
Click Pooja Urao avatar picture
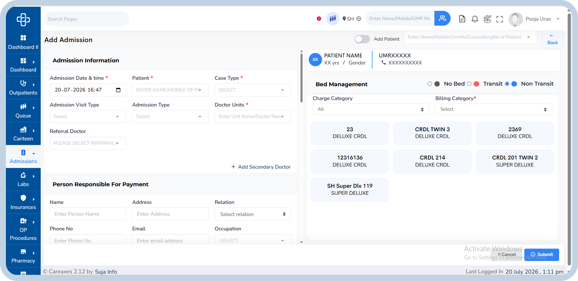pyautogui.click(x=515, y=19)
